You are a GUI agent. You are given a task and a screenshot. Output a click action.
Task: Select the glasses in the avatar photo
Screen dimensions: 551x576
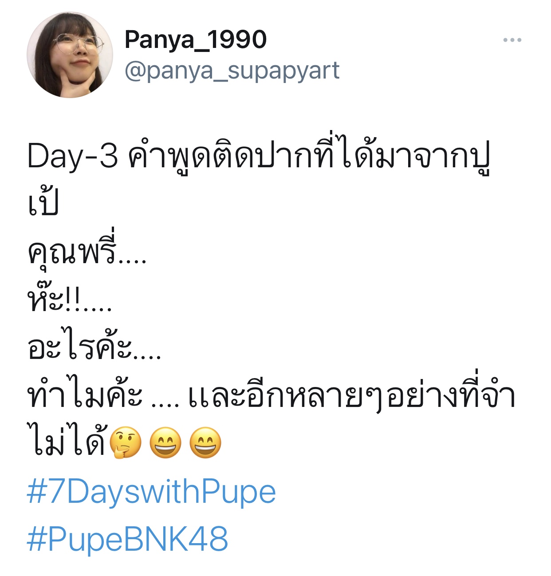[78, 43]
